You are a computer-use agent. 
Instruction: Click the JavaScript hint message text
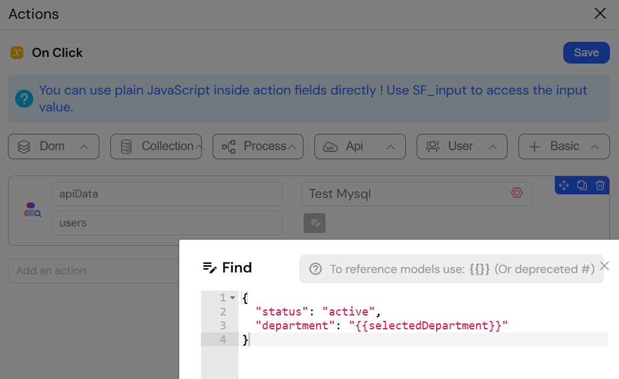point(313,98)
